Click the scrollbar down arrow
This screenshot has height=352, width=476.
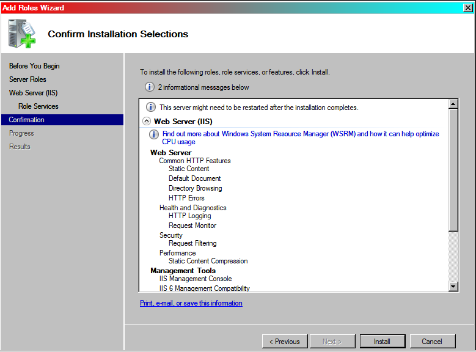(453, 286)
